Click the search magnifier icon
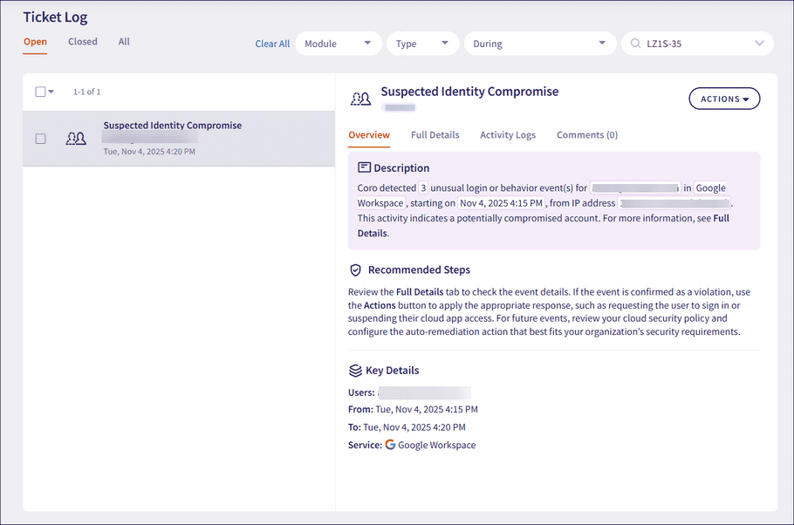 (x=635, y=44)
